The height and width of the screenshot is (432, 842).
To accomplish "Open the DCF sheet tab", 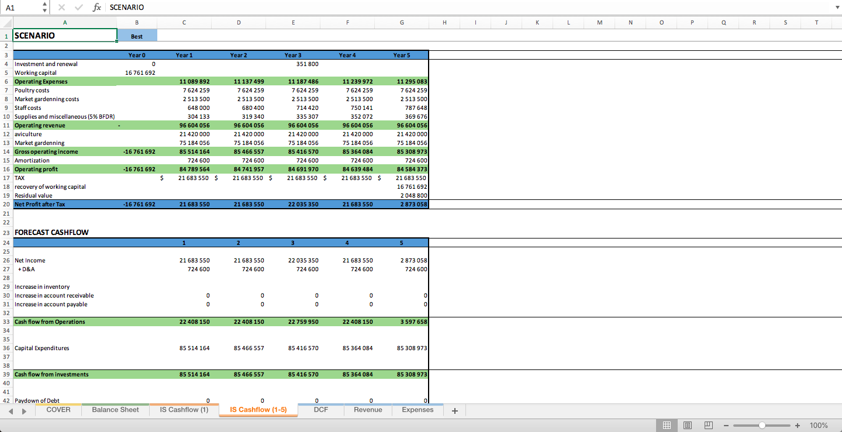I will tap(321, 410).
